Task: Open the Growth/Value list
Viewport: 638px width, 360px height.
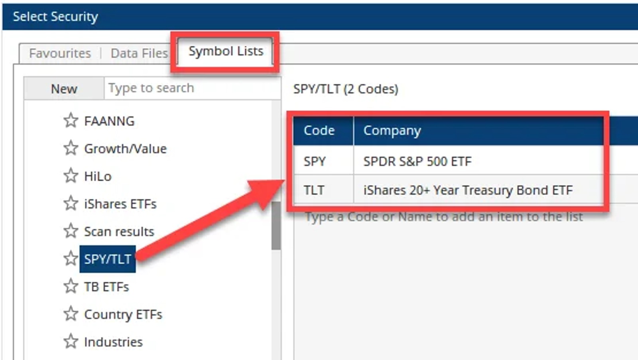Action: point(125,148)
